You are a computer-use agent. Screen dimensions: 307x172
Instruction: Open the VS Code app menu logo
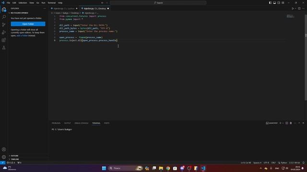tap(3, 3)
